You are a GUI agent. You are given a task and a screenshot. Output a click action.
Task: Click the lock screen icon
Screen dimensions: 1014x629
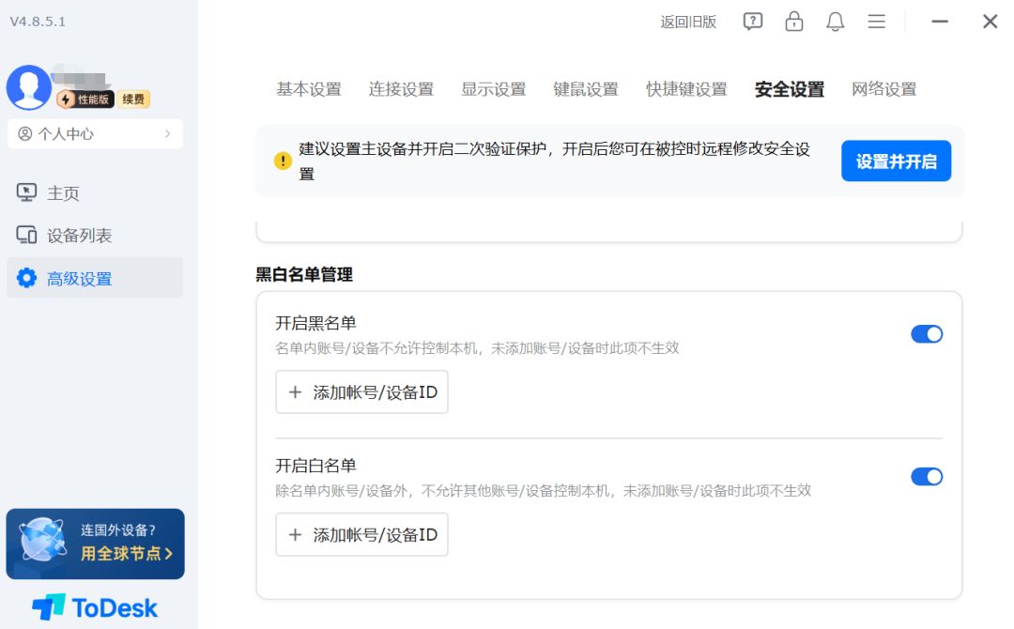(794, 22)
